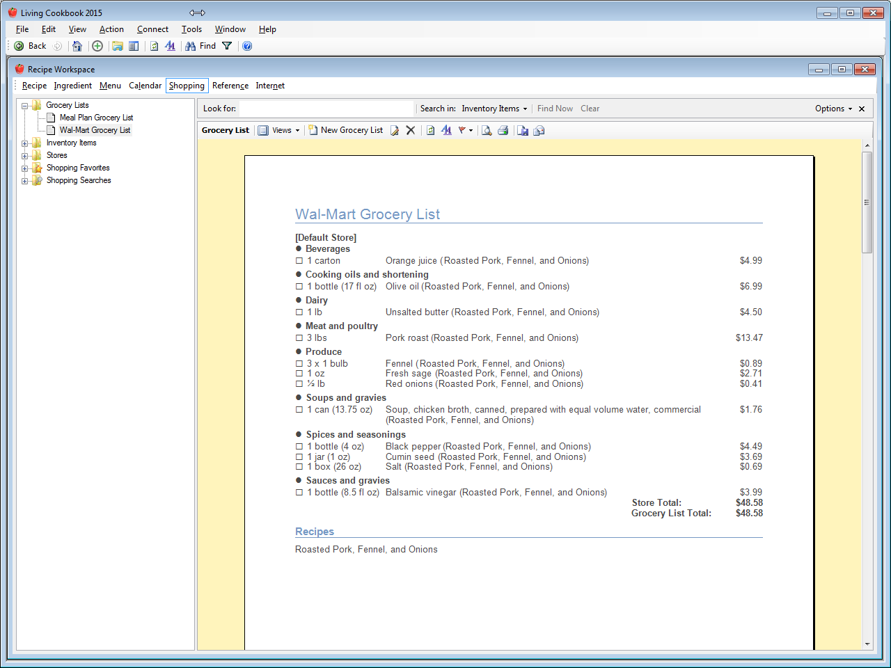Check the Fresh sage item checkbox
The width and height of the screenshot is (891, 668).
click(299, 374)
